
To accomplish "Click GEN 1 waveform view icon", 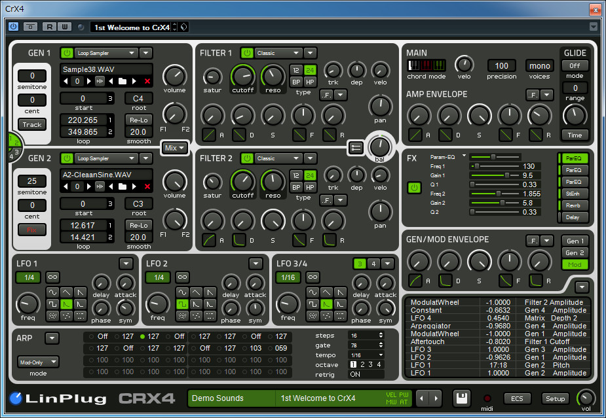I will pyautogui.click(x=100, y=81).
